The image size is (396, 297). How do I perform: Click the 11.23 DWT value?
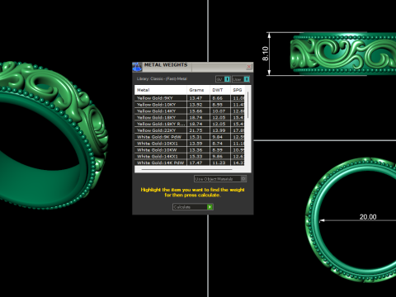[x=219, y=163]
